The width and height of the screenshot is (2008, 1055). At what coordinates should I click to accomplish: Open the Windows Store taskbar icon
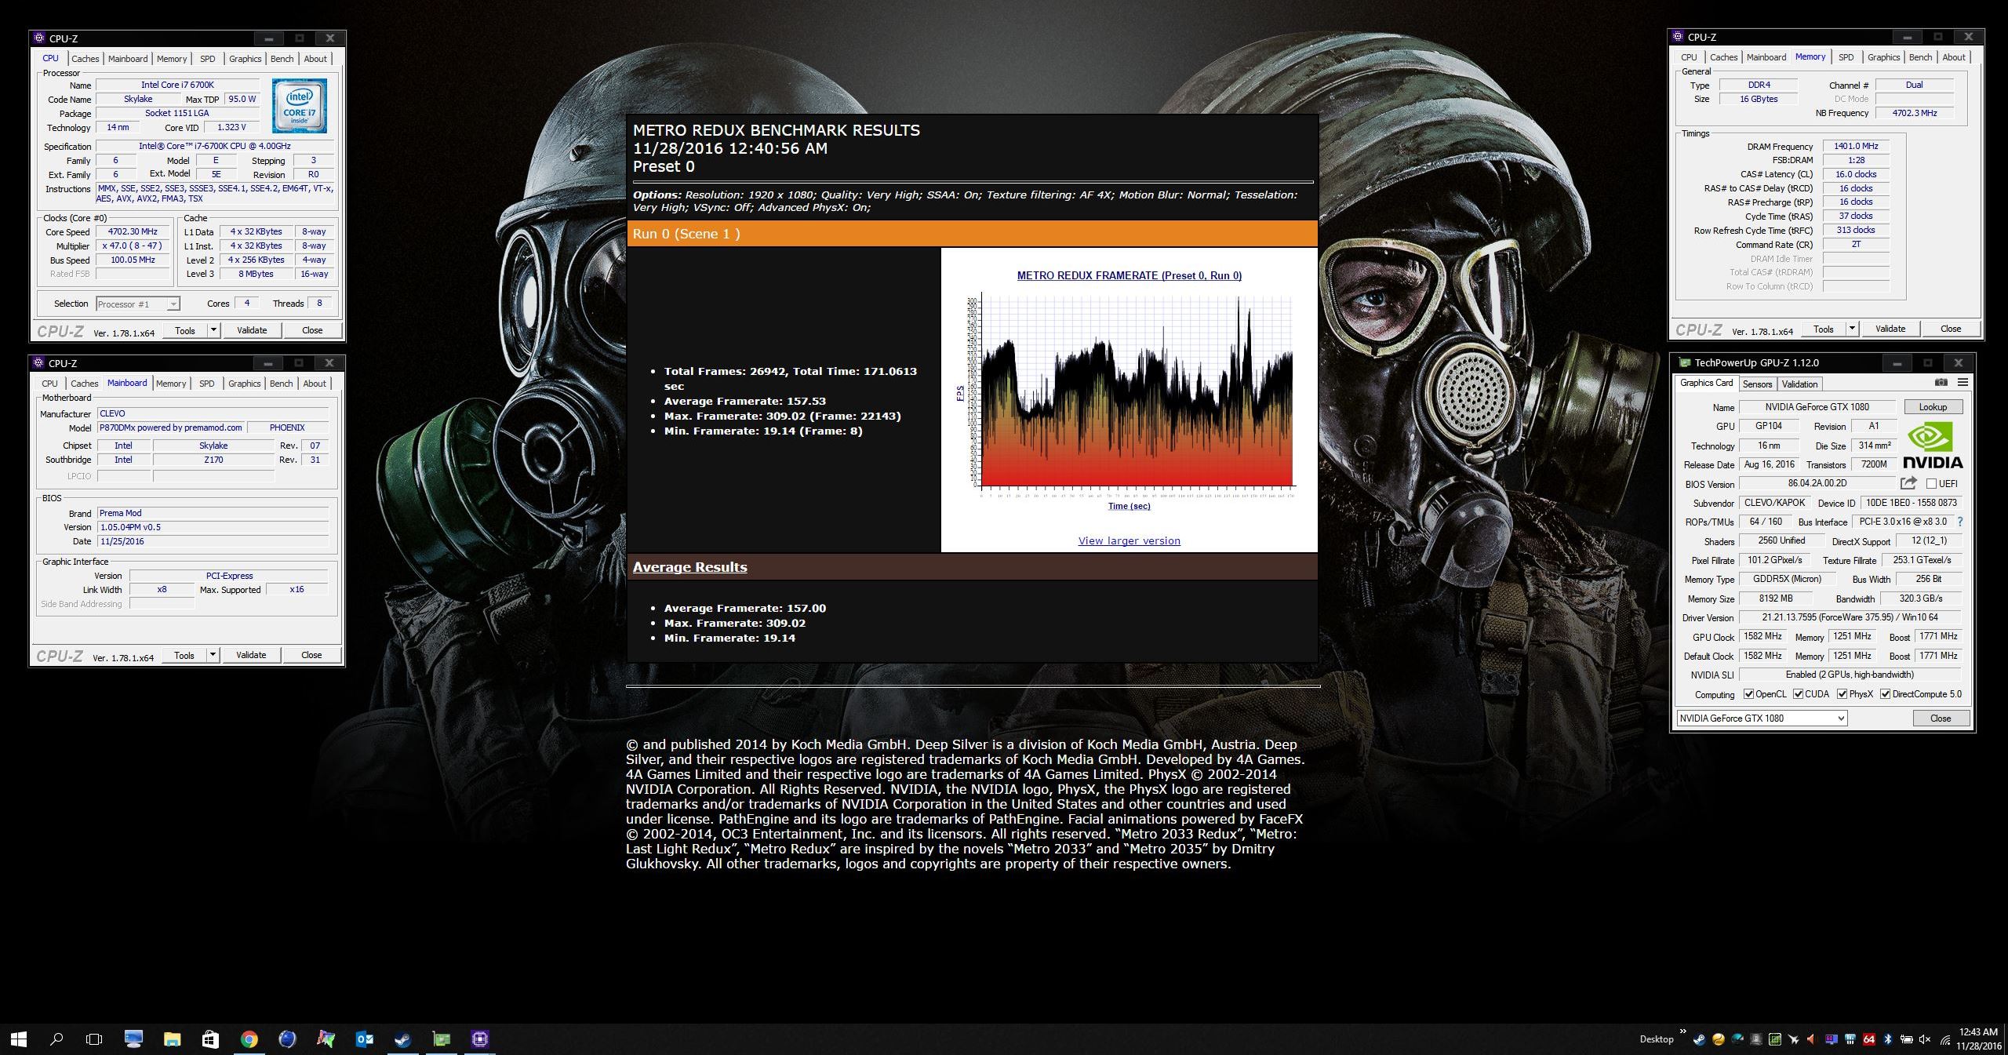[x=210, y=1039]
